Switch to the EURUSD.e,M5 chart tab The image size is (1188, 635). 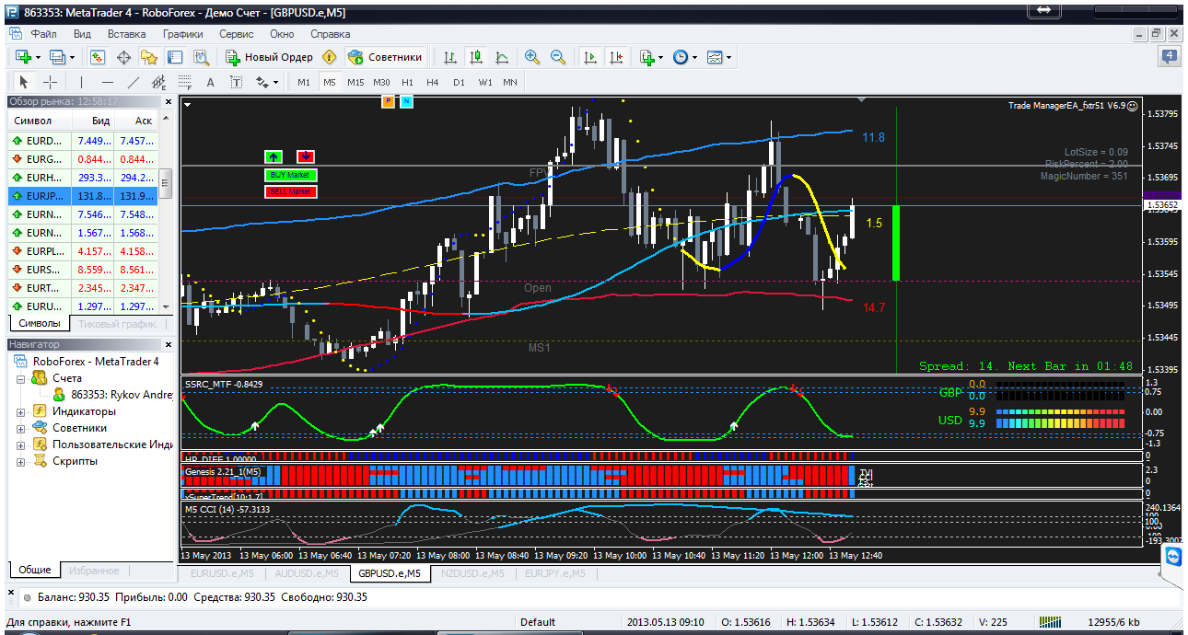(222, 573)
